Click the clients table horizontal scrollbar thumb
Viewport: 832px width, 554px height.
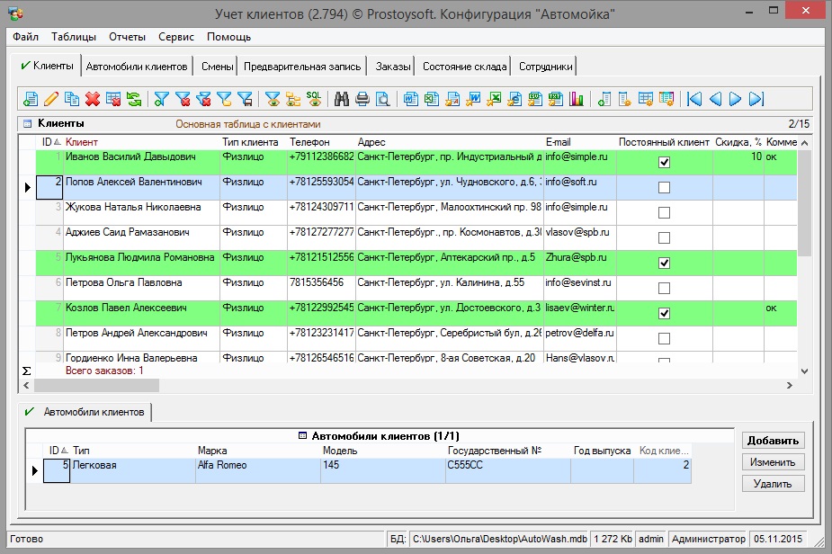coord(96,386)
